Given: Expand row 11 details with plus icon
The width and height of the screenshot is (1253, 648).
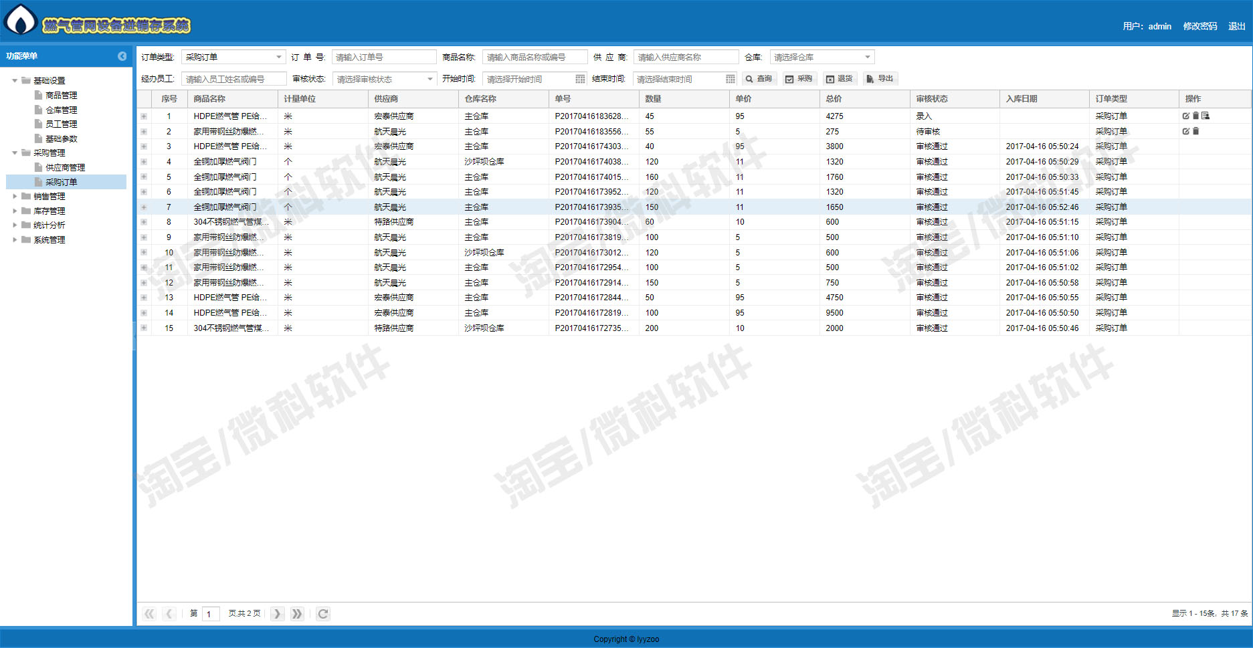Looking at the screenshot, I should tap(144, 267).
